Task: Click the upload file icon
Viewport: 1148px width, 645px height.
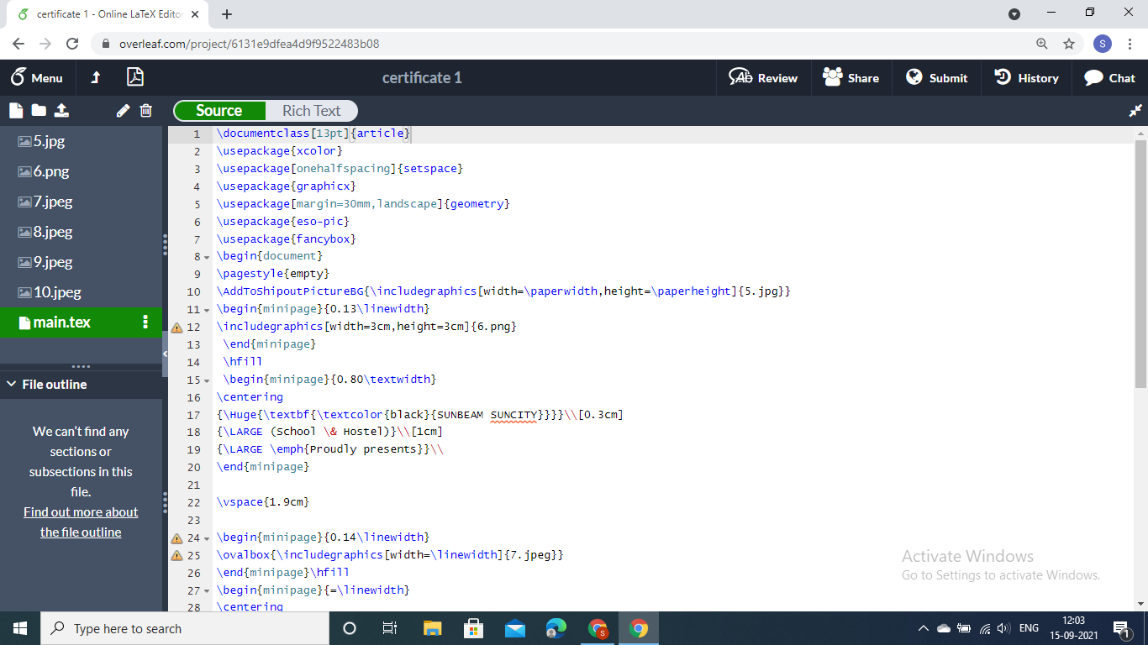Action: (61, 110)
